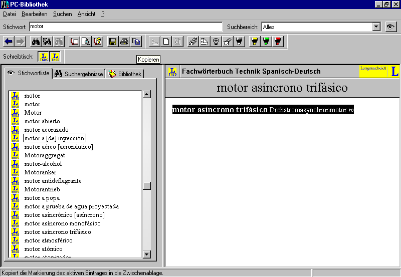Click the save floppy disk icon
Viewport: 401px width, 277px height.
tap(112, 42)
